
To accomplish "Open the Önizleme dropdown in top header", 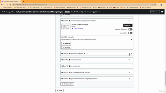I will click(x=155, y=12).
